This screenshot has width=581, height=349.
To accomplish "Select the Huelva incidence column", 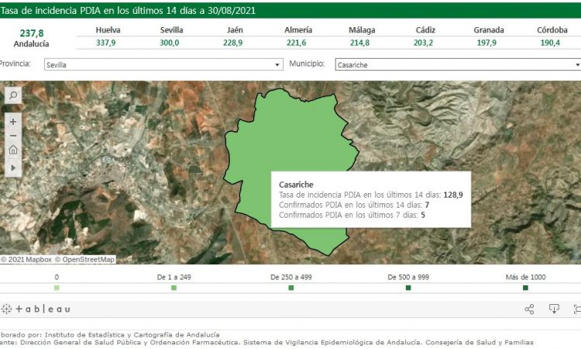I will [108, 36].
